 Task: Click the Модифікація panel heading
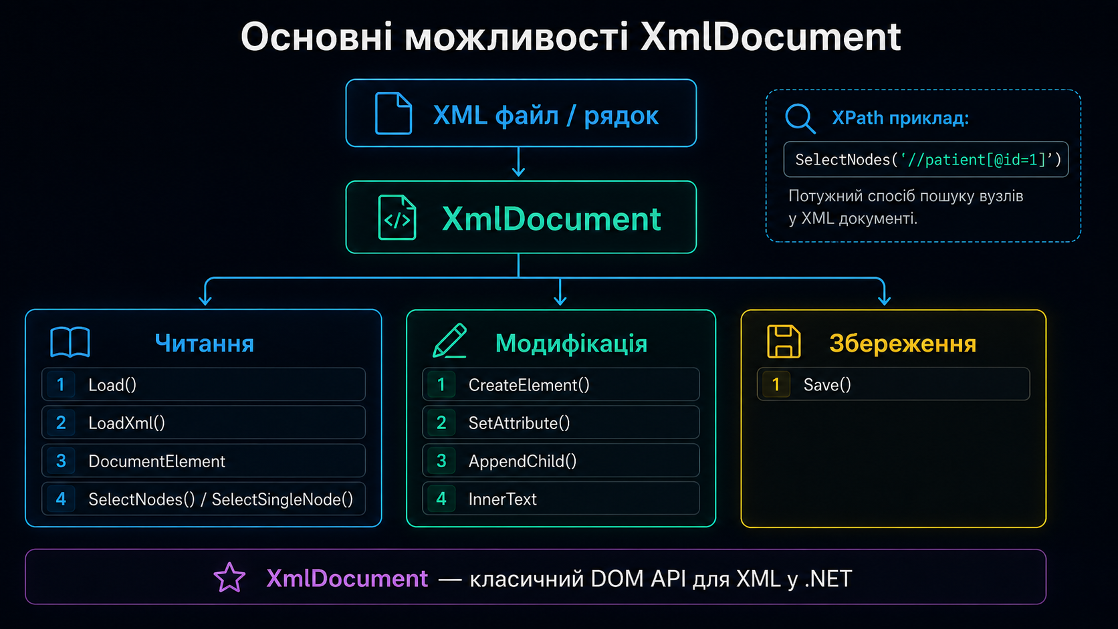coord(571,344)
